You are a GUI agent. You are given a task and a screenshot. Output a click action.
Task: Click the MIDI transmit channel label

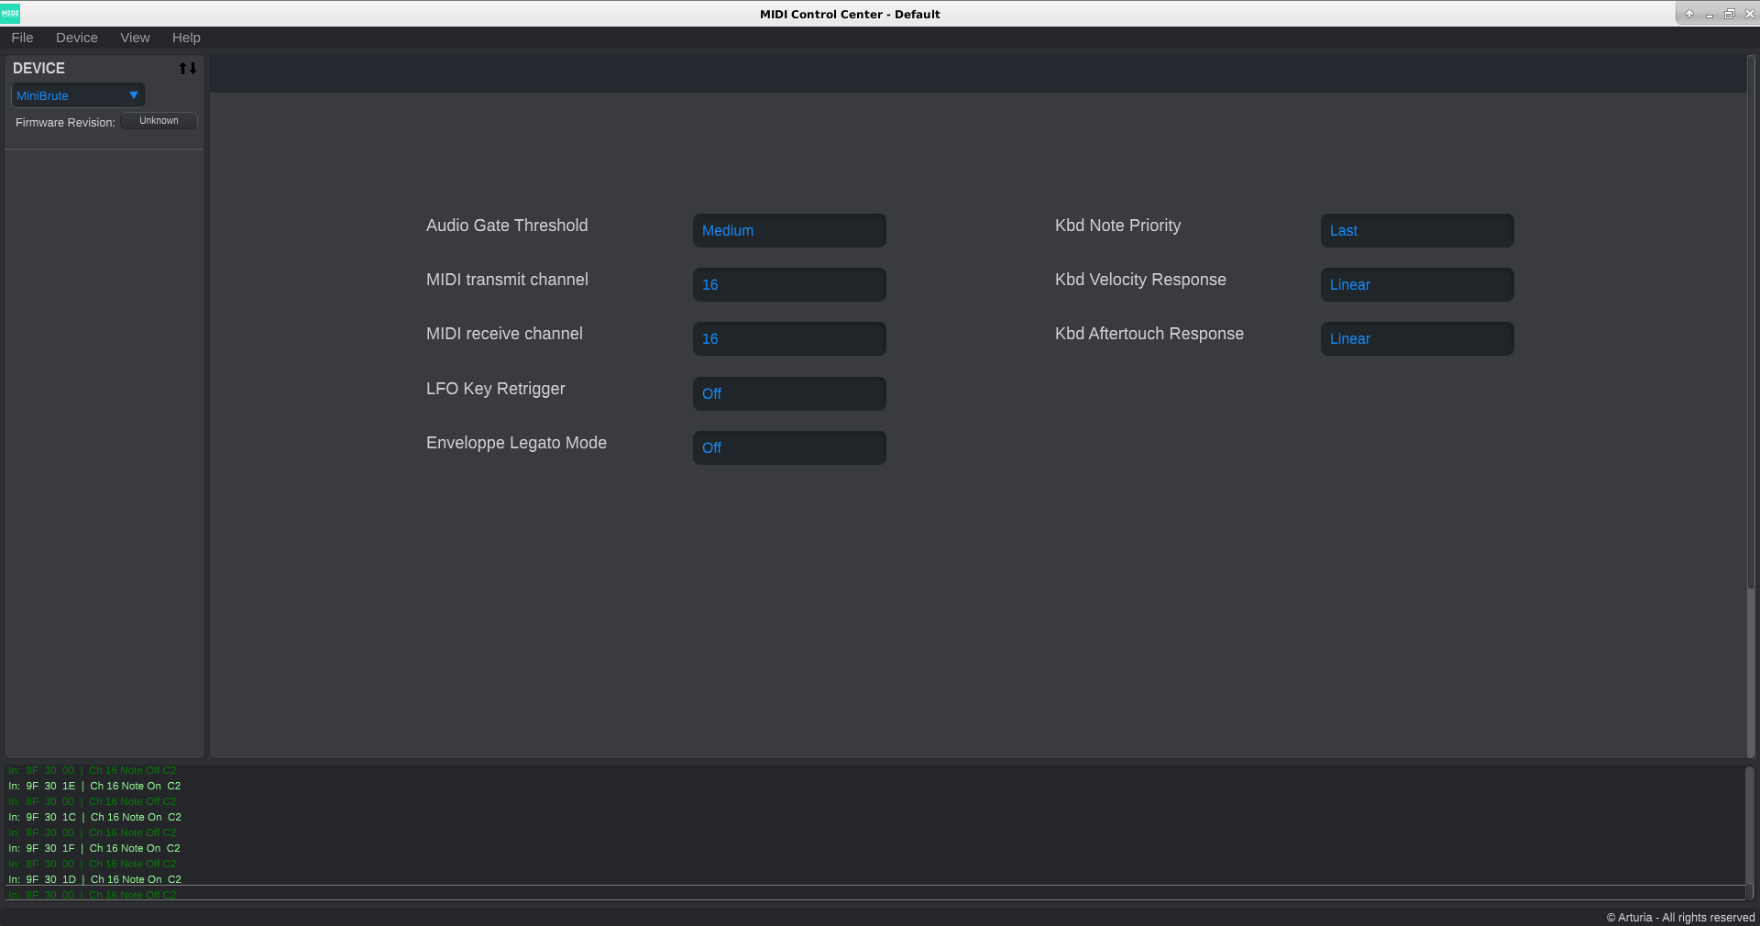pos(507,280)
